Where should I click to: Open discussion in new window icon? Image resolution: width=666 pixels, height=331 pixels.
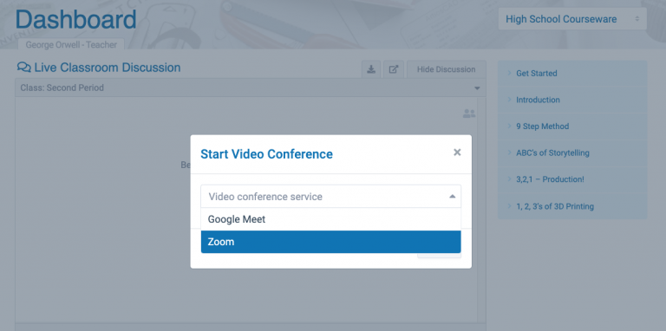394,69
